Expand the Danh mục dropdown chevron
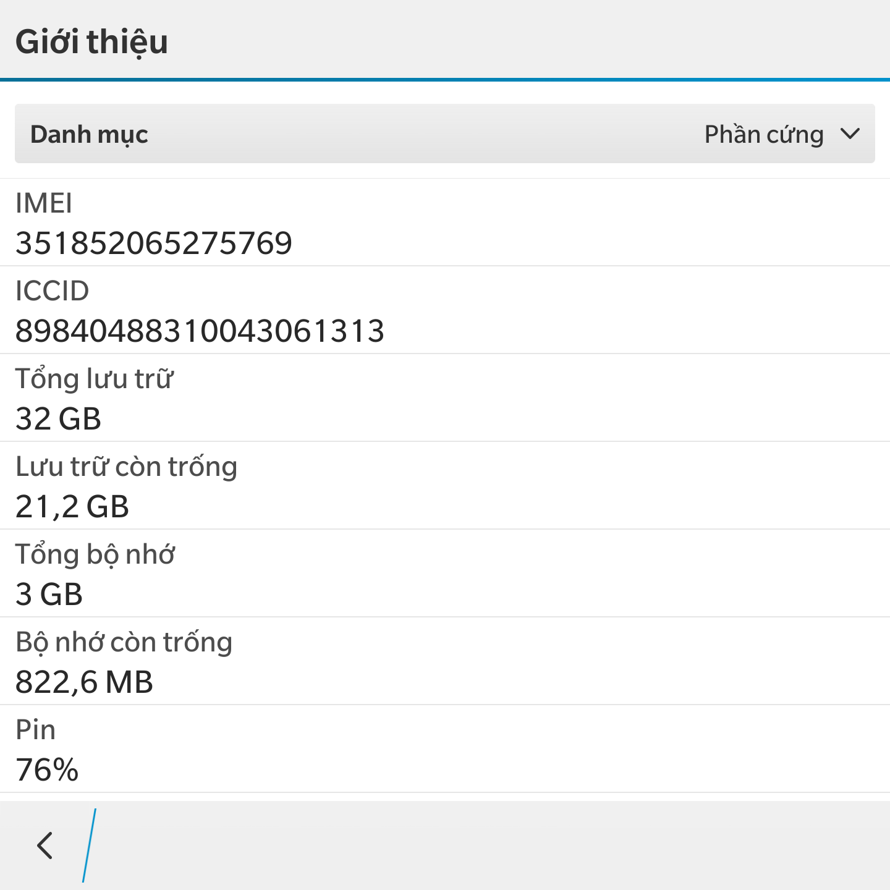 pos(850,134)
